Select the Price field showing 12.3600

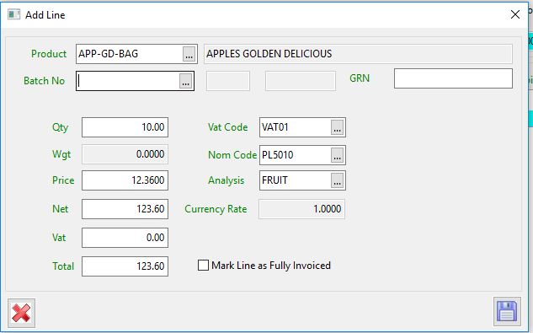[125, 180]
